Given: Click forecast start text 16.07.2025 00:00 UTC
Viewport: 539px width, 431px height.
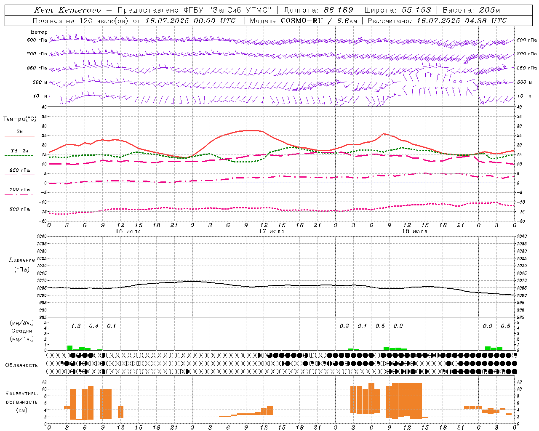Looking at the screenshot, I should 190,21.
